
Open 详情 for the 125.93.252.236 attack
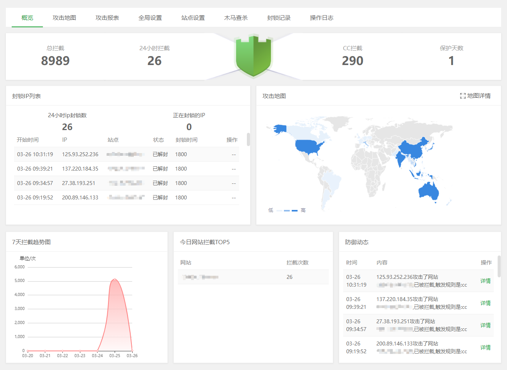[x=486, y=281]
